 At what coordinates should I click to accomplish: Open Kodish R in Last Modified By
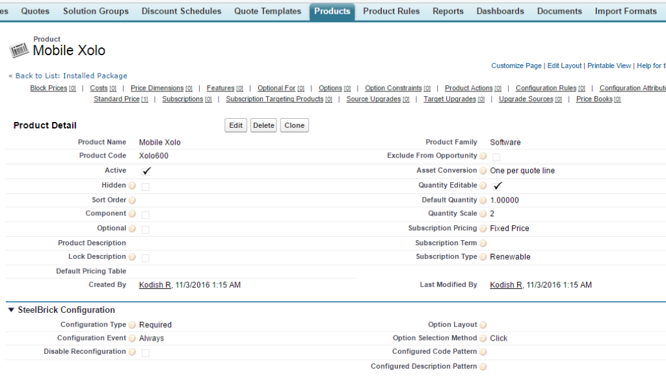click(x=506, y=285)
